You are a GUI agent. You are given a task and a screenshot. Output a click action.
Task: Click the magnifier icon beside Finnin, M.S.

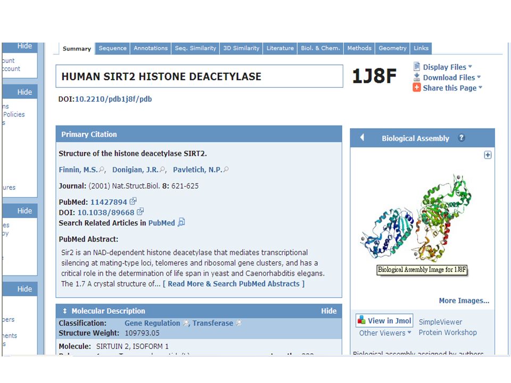pos(102,169)
